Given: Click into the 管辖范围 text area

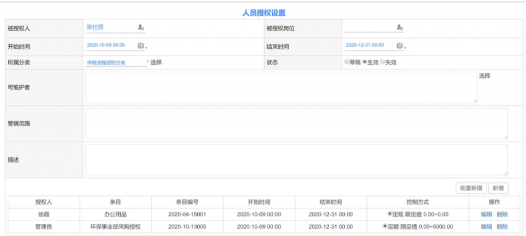Looking at the screenshot, I should (296, 123).
